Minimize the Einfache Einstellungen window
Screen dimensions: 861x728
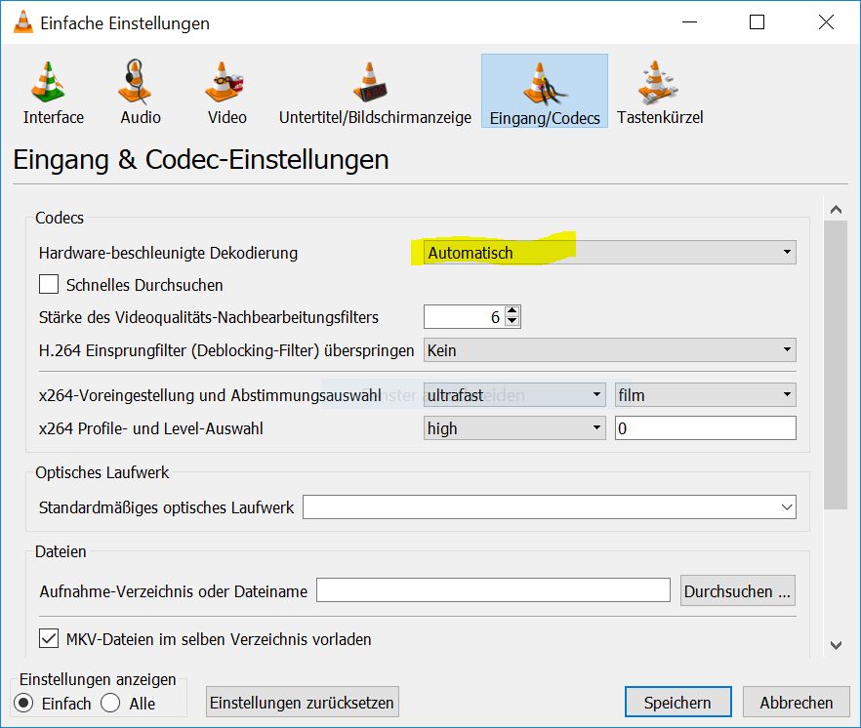tap(689, 22)
